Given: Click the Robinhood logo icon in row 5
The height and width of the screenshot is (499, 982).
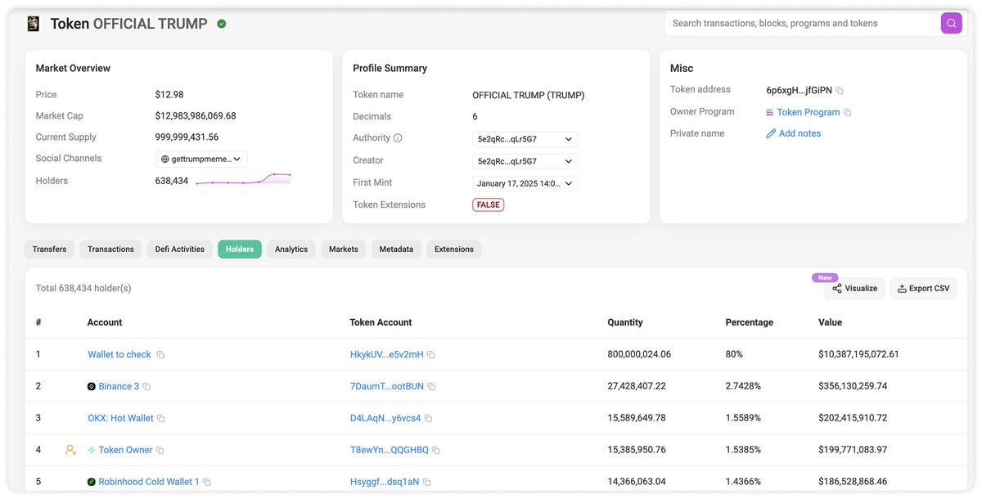Looking at the screenshot, I should [x=92, y=482].
